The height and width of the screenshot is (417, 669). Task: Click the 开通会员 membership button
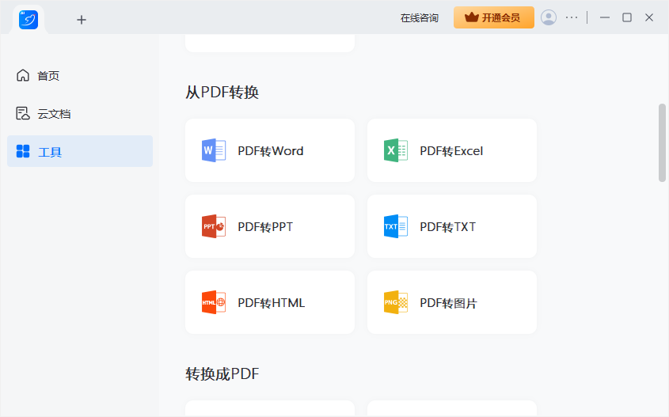pyautogui.click(x=494, y=17)
